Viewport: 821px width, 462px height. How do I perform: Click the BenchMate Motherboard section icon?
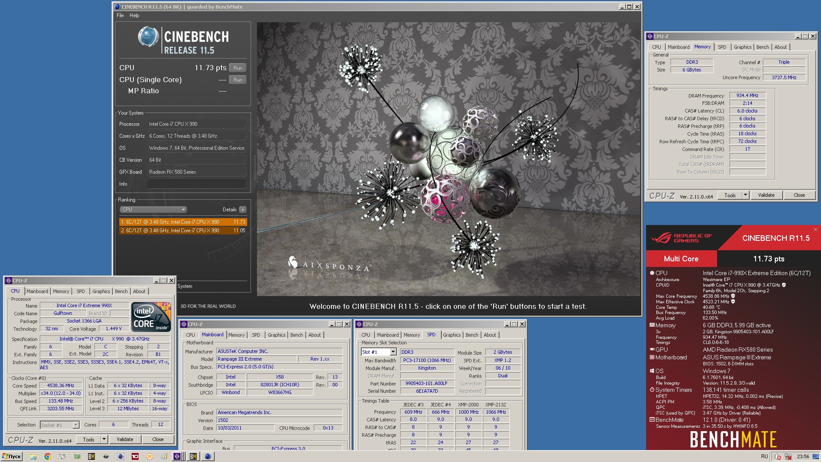[x=652, y=357]
